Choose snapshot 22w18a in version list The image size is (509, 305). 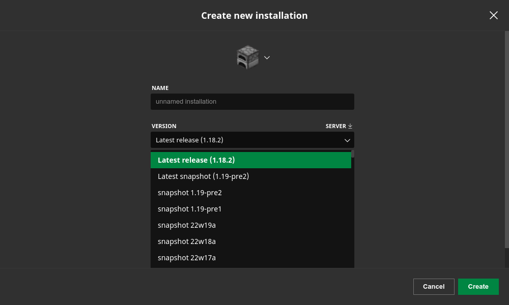point(187,241)
